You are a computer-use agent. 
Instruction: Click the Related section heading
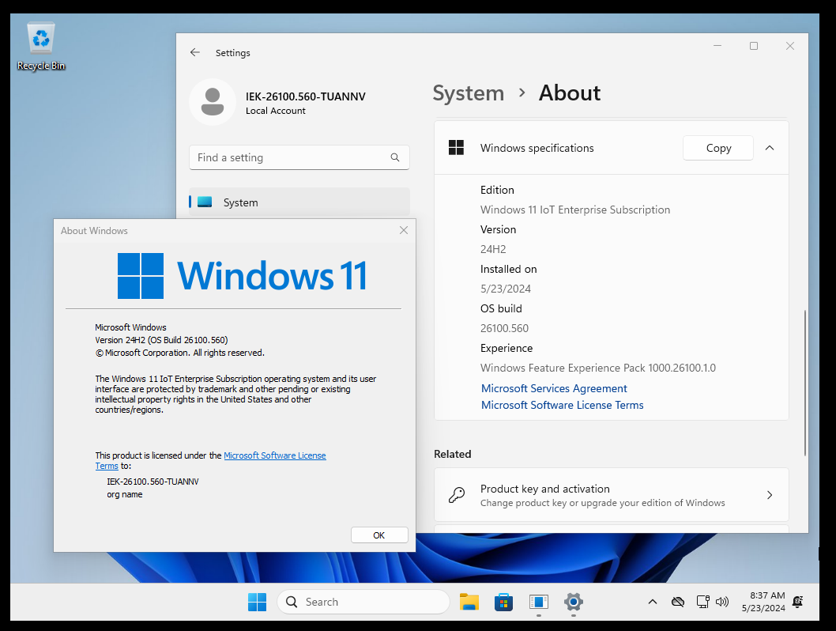pyautogui.click(x=453, y=454)
